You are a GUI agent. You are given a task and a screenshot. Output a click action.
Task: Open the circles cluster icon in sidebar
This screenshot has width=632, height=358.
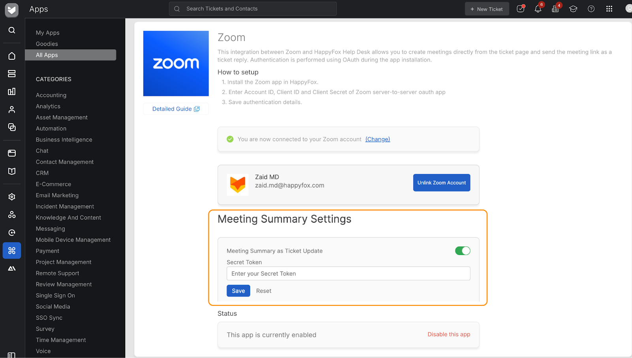pos(12,215)
